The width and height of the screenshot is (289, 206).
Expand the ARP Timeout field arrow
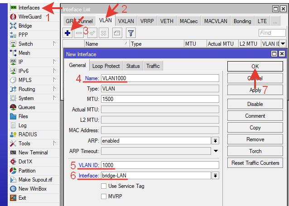tap(216, 151)
